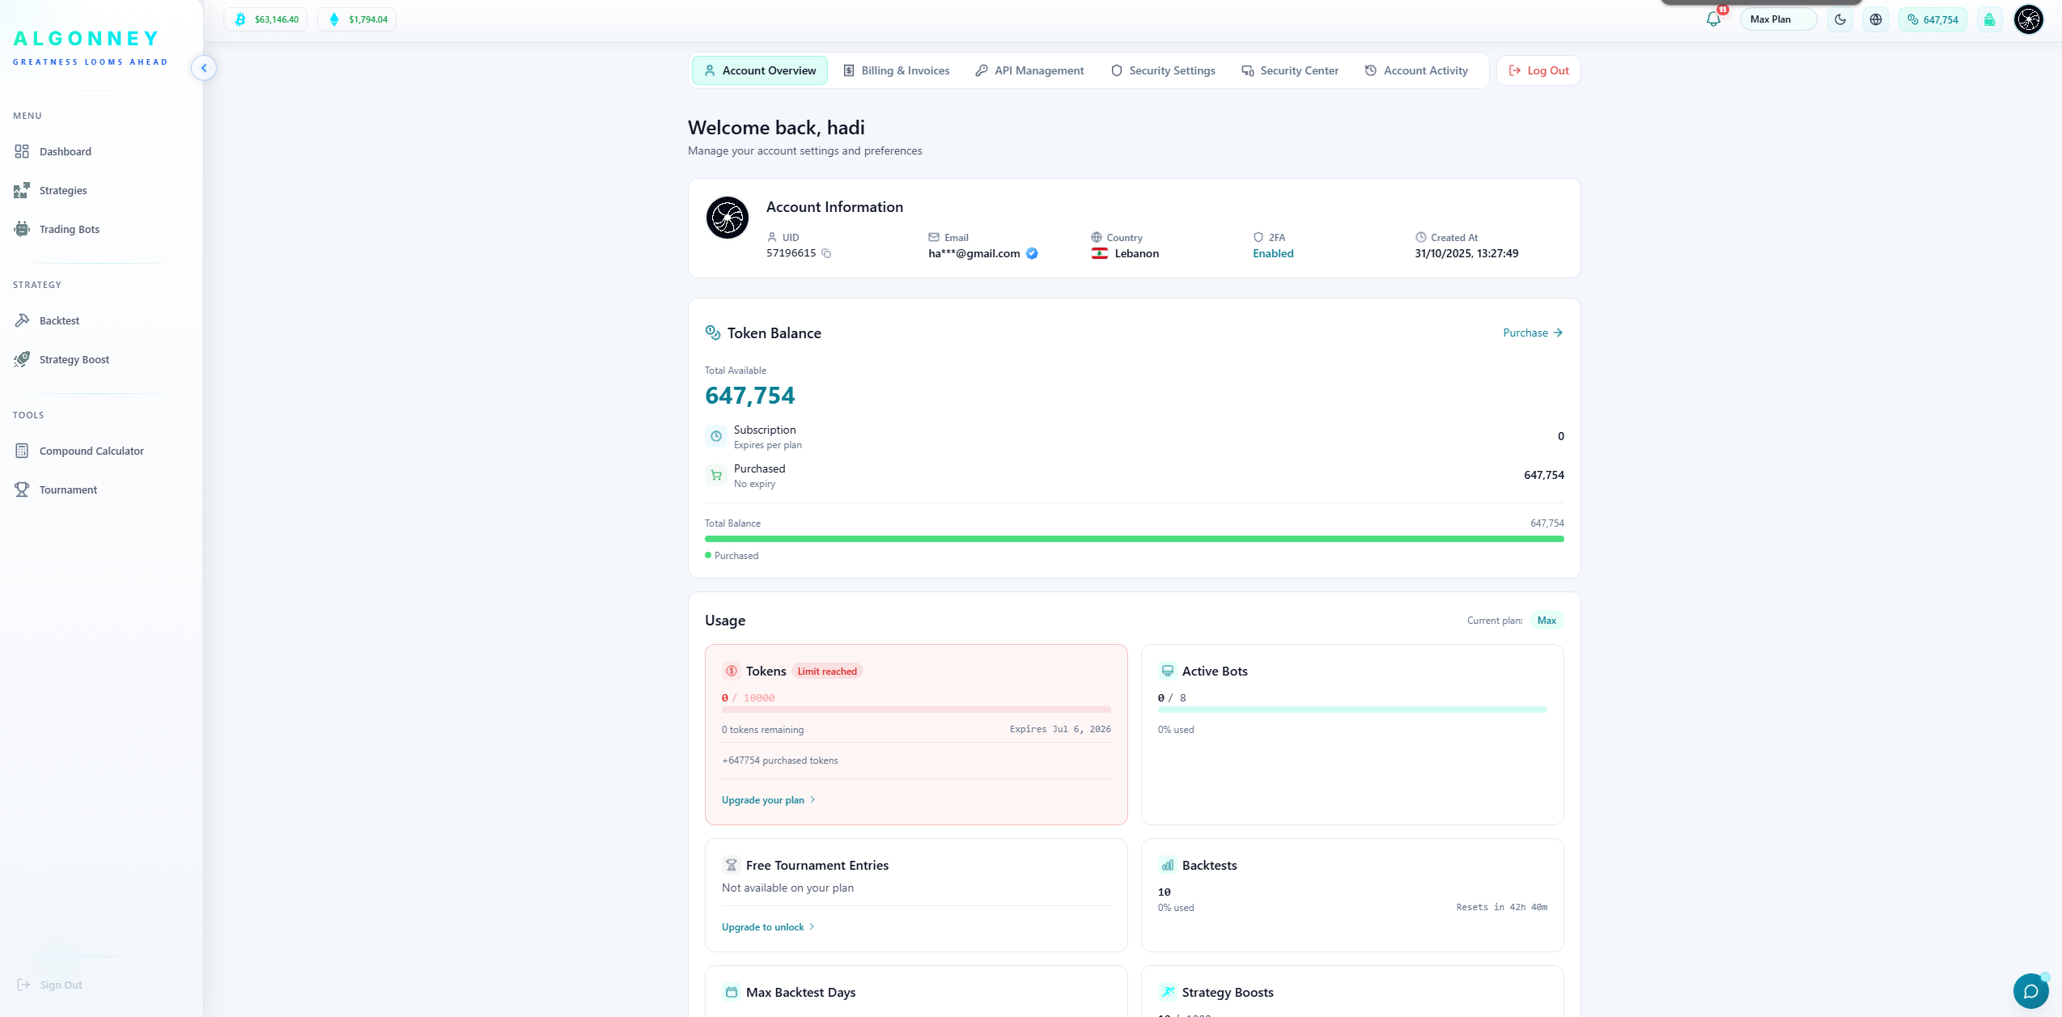Click Sign Out at sidebar bottom
2062x1017 pixels.
pos(50,985)
